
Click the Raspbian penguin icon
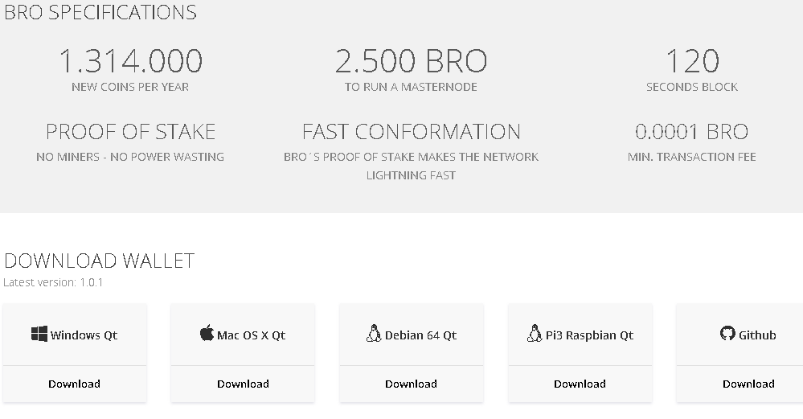click(535, 334)
